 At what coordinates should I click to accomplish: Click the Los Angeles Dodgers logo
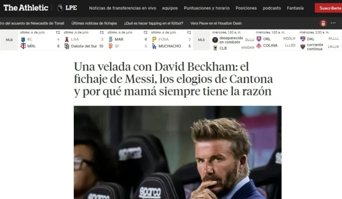pos(154,46)
